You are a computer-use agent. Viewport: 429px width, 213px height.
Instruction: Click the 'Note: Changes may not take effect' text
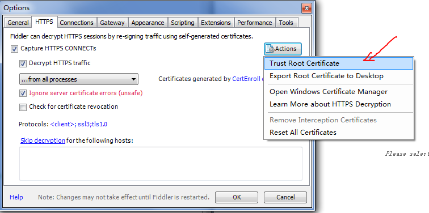[124, 197]
